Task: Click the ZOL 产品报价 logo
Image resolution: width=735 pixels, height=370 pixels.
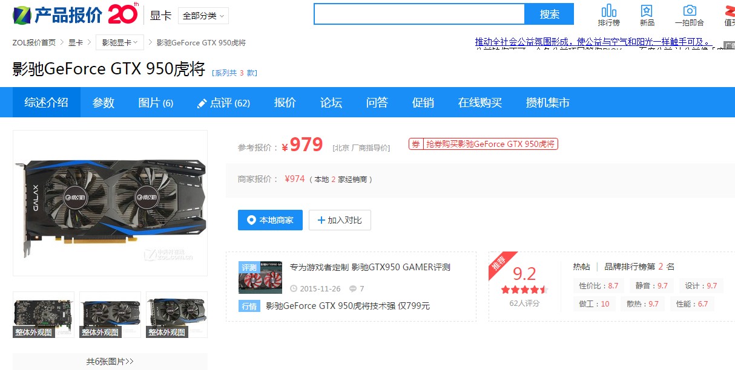Action: pos(58,15)
